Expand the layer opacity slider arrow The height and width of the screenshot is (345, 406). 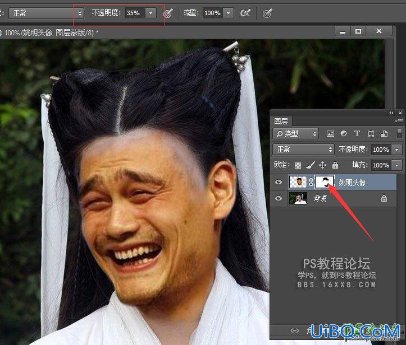coord(397,150)
